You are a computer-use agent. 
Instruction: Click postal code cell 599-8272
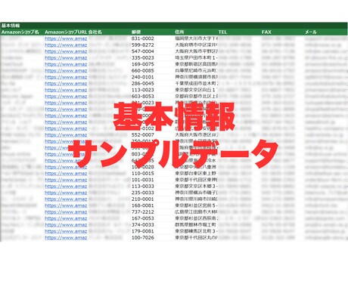point(143,45)
